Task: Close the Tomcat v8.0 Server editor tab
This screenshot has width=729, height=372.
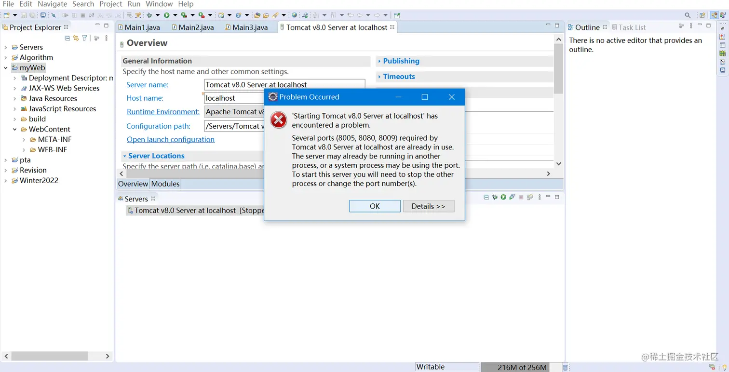Action: coord(392,27)
